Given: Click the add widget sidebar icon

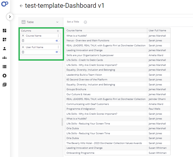Looking at the screenshot, I should (4, 40).
